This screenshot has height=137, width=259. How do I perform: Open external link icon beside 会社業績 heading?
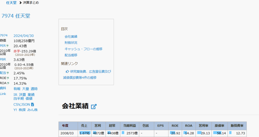tap(94, 107)
